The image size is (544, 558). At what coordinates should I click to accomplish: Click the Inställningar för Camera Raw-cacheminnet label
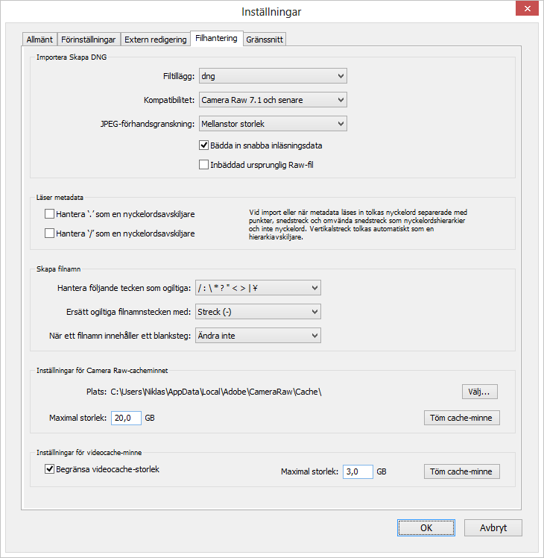pos(102,371)
